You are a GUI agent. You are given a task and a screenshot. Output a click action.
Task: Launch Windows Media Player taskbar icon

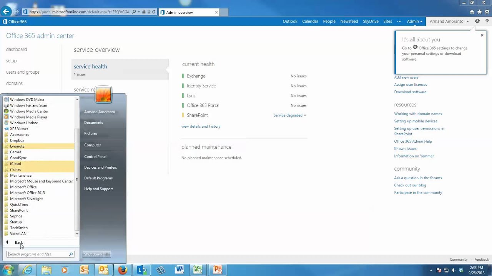(65, 270)
